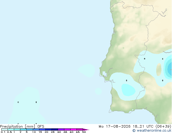Click the '45' legend scale value

[x=78, y=132]
